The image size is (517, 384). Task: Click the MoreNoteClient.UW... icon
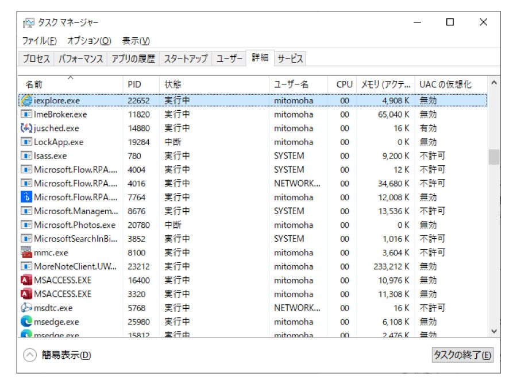click(x=26, y=266)
